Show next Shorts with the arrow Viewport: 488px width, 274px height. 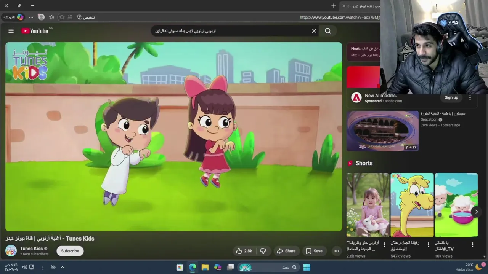[x=476, y=212]
